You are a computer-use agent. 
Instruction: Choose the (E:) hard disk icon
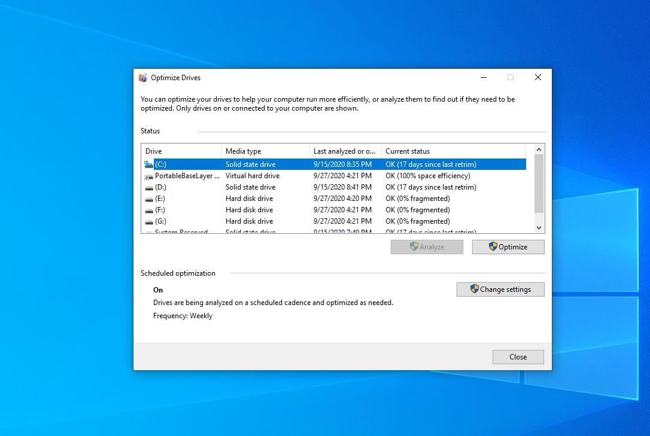click(149, 199)
